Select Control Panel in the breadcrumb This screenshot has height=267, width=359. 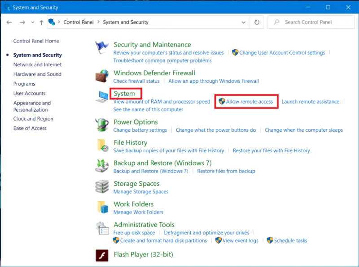[78, 22]
